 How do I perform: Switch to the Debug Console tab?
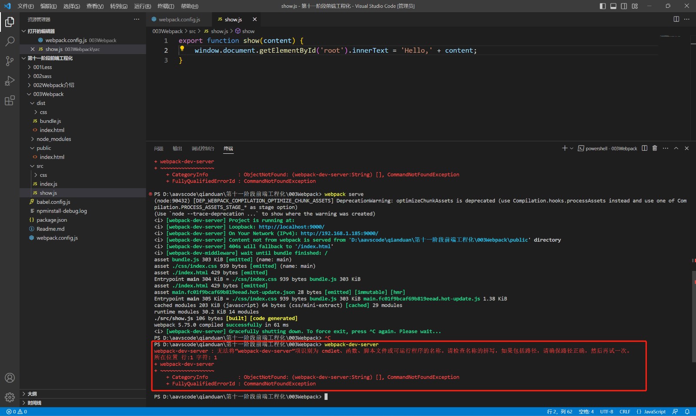(203, 149)
